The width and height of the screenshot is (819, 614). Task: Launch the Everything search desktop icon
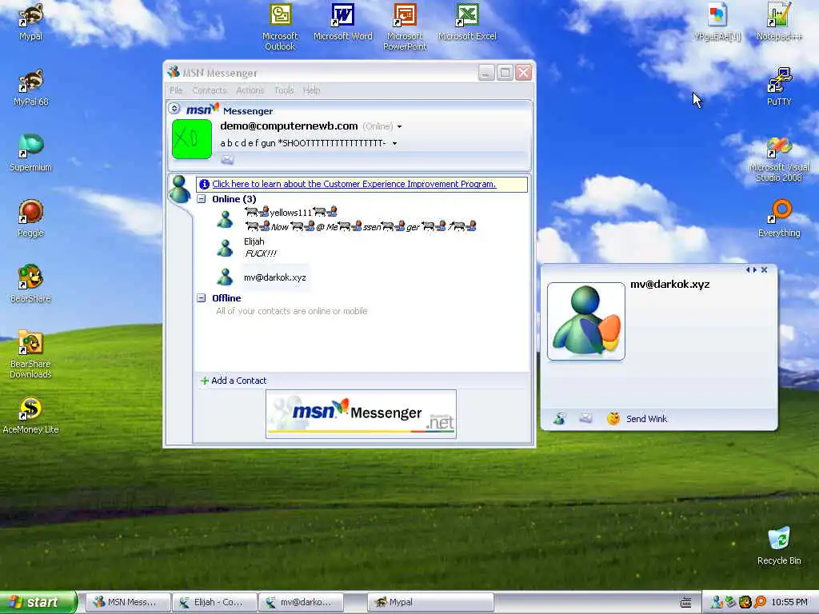779,219
